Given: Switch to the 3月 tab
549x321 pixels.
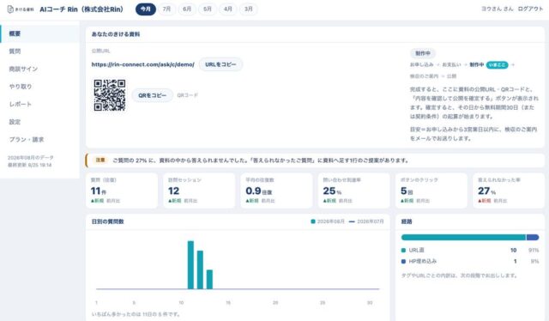Looking at the screenshot, I should tap(249, 9).
